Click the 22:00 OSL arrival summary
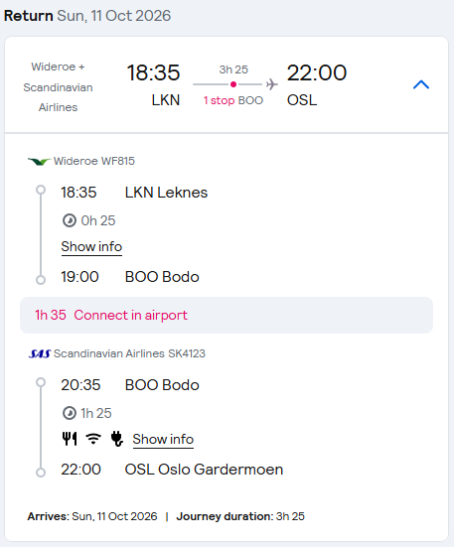Image resolution: width=454 pixels, height=547 pixels. pyautogui.click(x=317, y=85)
